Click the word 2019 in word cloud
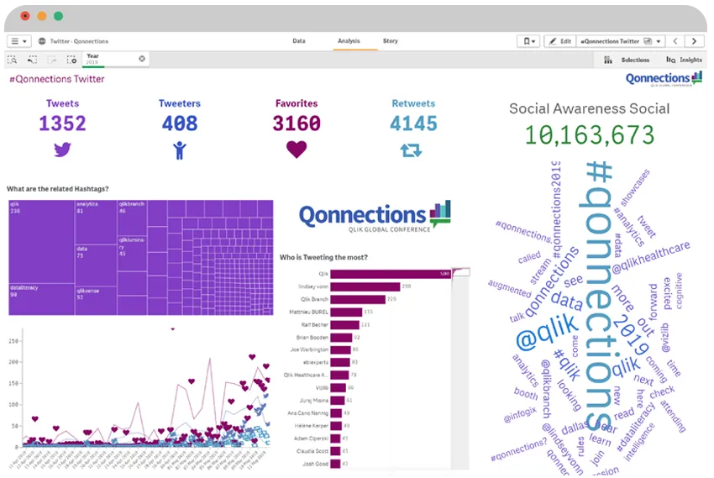Image resolution: width=714 pixels, height=478 pixels. 632,335
